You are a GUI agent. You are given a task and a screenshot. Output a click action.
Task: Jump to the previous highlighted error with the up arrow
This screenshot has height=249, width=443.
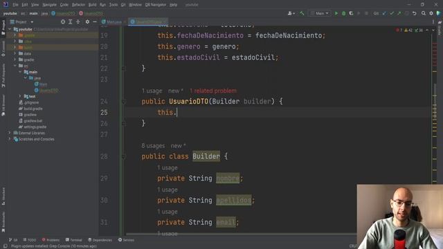[427, 30]
